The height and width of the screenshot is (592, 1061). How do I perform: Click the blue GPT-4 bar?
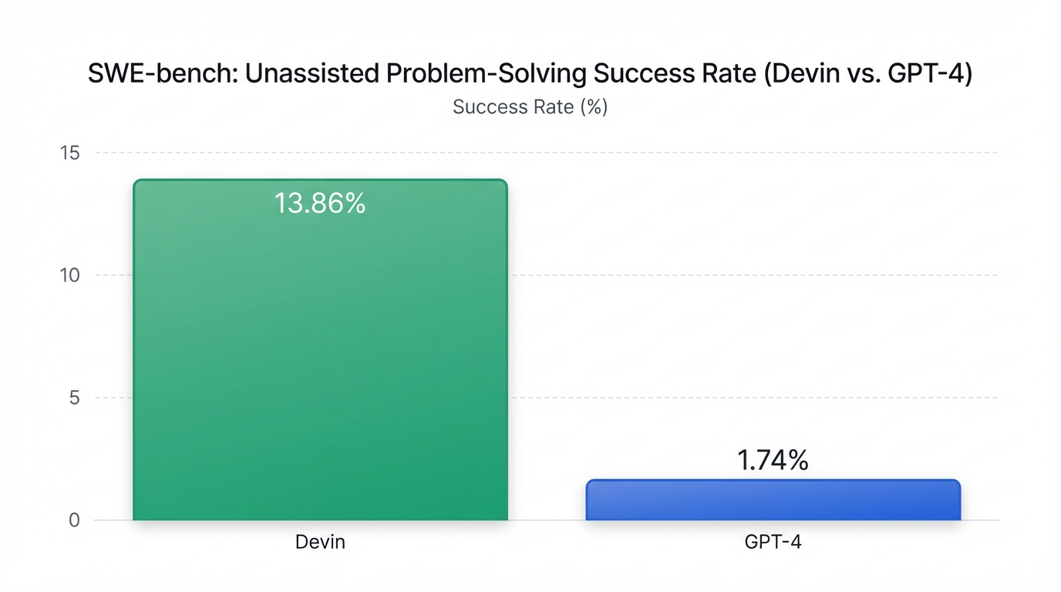click(x=773, y=501)
